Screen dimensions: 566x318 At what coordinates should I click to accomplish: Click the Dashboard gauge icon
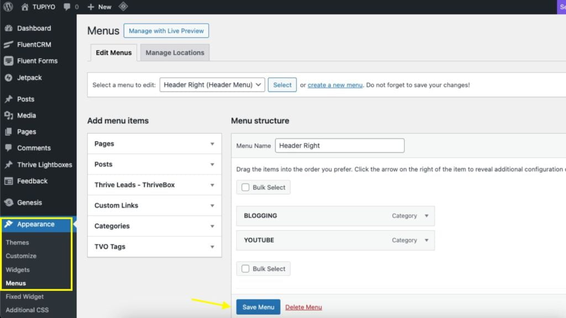coord(9,28)
